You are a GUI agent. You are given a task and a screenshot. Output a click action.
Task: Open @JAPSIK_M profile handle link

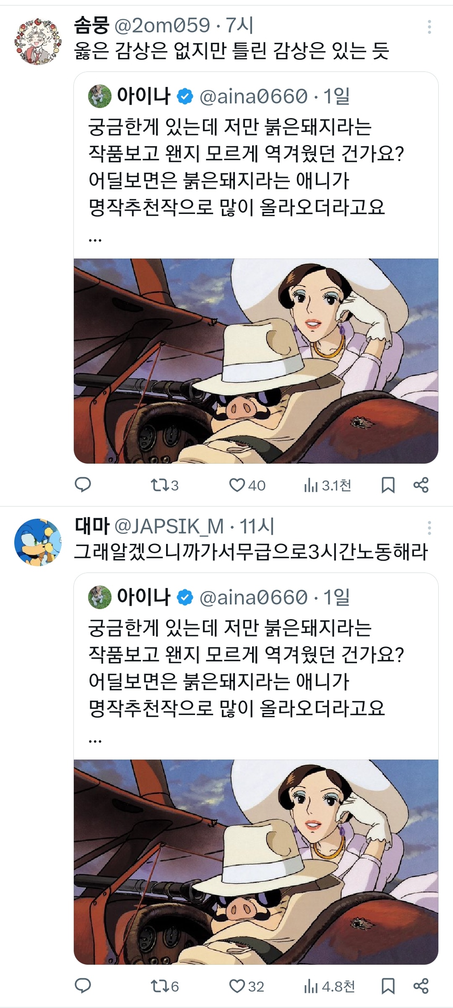[169, 527]
